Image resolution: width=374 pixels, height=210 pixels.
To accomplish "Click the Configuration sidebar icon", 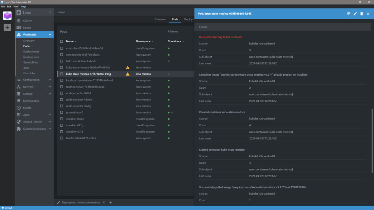I will point(19,80).
